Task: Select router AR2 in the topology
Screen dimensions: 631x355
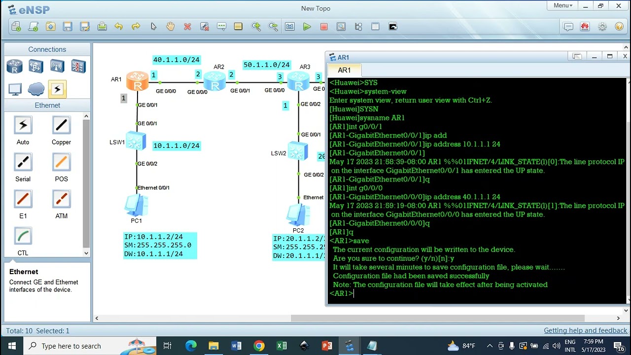Action: click(214, 81)
